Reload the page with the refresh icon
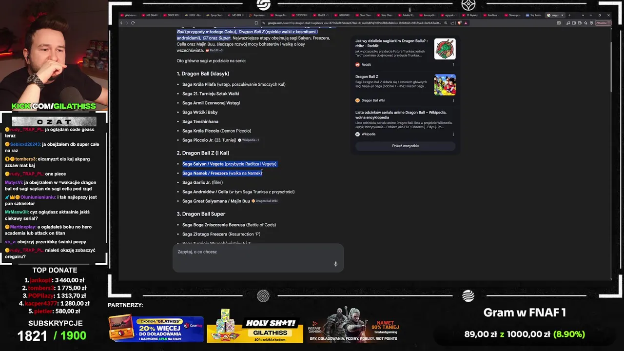 (133, 23)
